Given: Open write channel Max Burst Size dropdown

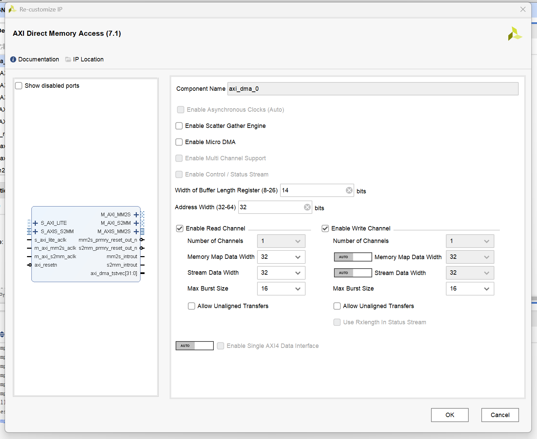Looking at the screenshot, I should click(470, 289).
